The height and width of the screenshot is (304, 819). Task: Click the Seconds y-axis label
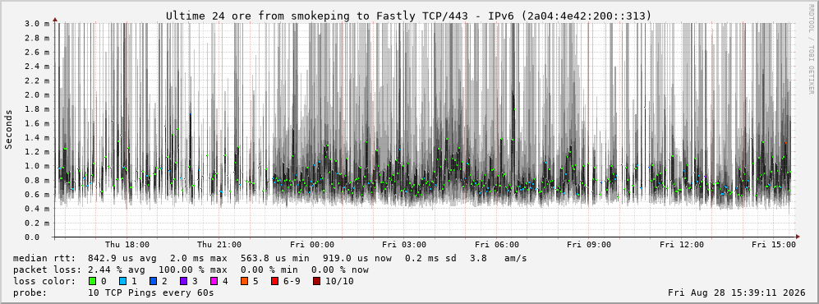tap(9, 129)
